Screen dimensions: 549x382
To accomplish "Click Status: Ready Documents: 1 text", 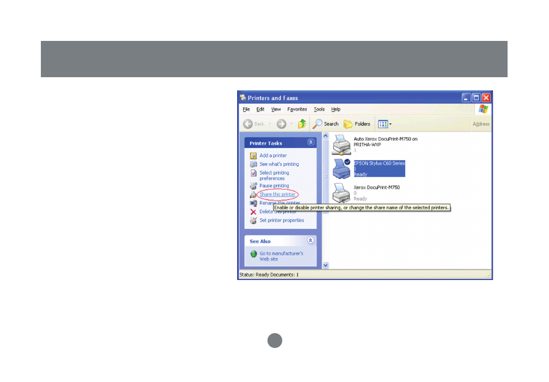I will tap(269, 275).
